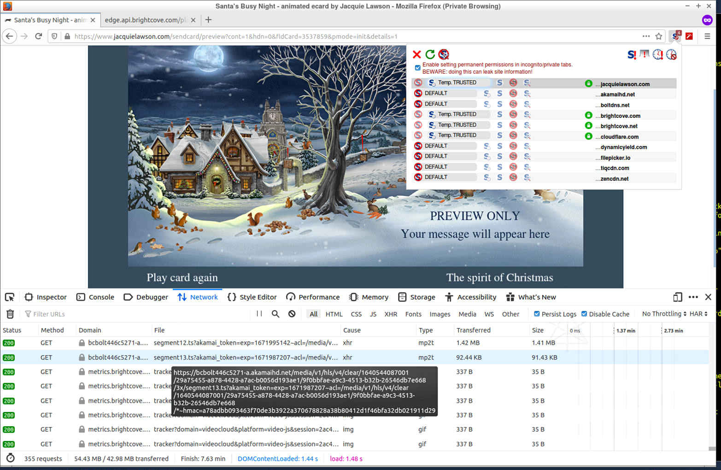721x470 pixels.
Task: Click the devtools element picker icon
Action: [10, 297]
